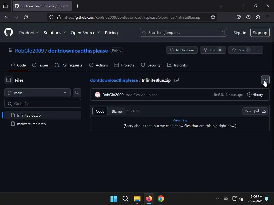The image size is (274, 205).
Task: Copy the file path with the copy icon
Action: tap(177, 80)
